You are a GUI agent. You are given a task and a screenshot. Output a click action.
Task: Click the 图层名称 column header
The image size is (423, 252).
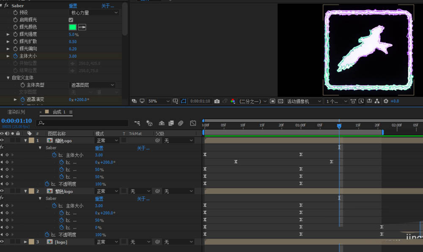tap(57, 134)
